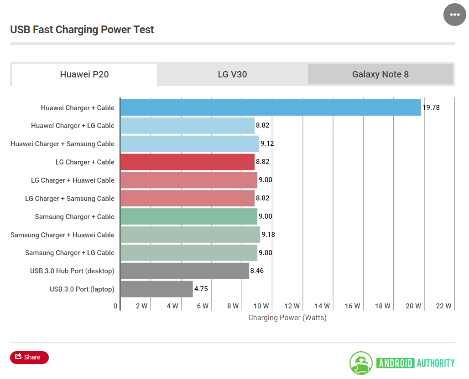Screen dimensions: 469x379
Task: Select the Samsung Charger + LG Cable bar
Action: click(x=189, y=253)
